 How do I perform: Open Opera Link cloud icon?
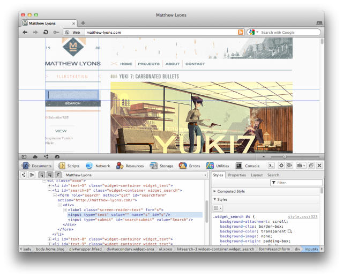coord(35,157)
